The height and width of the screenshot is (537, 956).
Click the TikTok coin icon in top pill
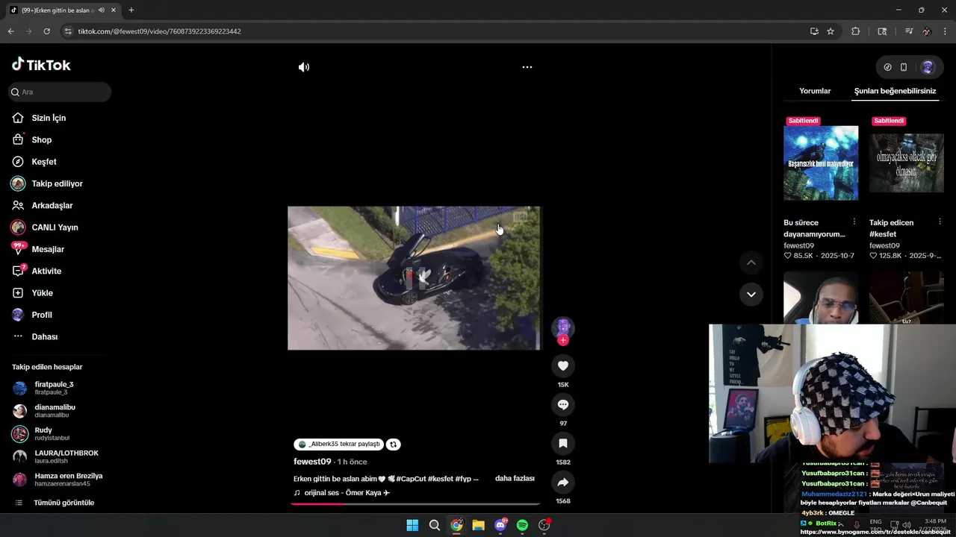coord(887,67)
